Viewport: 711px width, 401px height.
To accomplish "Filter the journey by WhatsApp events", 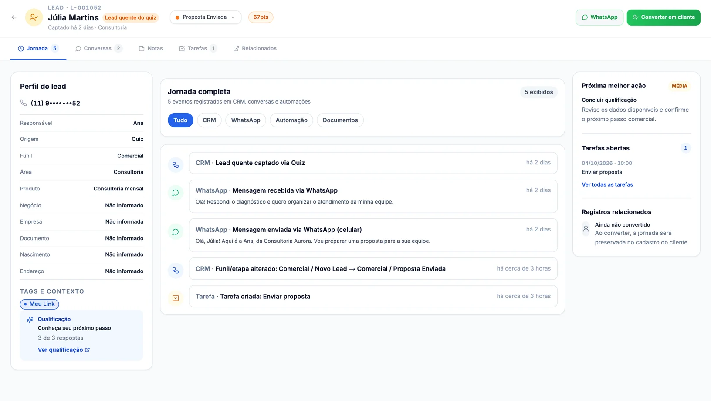I will tap(246, 120).
